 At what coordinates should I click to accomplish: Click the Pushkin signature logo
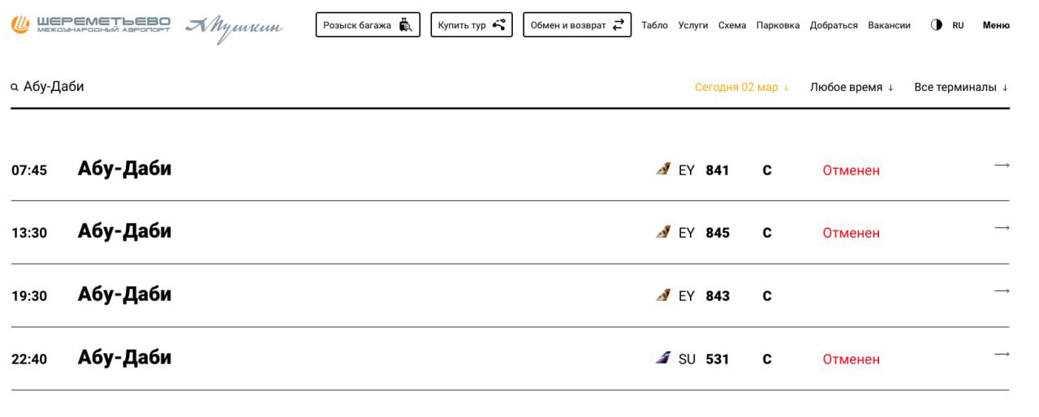click(x=234, y=28)
